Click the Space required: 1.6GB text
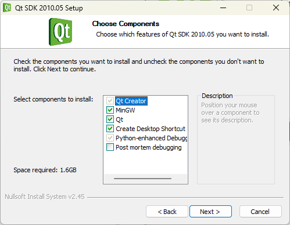The image size is (290, 225). click(45, 170)
